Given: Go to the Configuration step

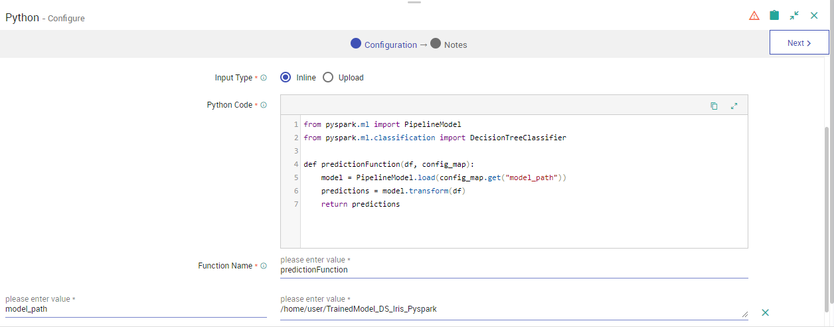Looking at the screenshot, I should (384, 45).
